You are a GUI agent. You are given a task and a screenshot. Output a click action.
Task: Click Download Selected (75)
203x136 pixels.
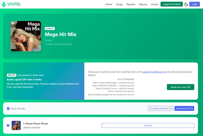(161, 108)
